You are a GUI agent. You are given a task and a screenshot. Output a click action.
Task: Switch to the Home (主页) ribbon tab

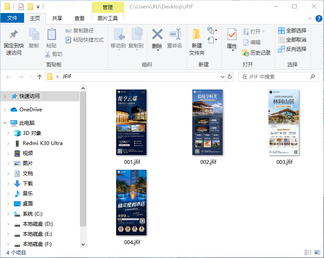click(x=35, y=18)
